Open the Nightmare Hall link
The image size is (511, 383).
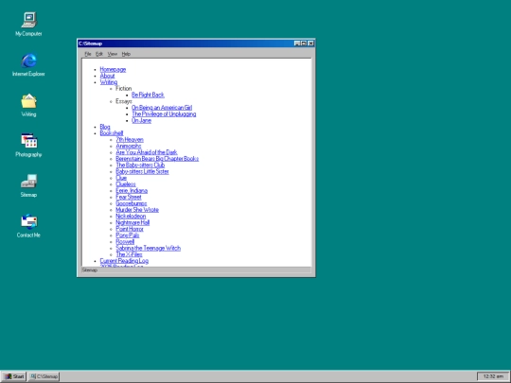click(x=132, y=222)
